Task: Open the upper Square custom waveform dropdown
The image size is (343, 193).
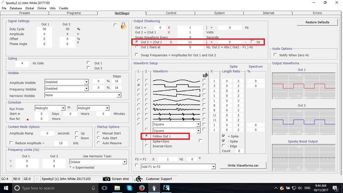Action: point(198,124)
